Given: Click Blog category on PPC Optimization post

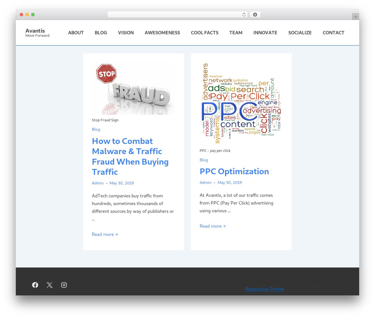Looking at the screenshot, I should click(x=204, y=160).
